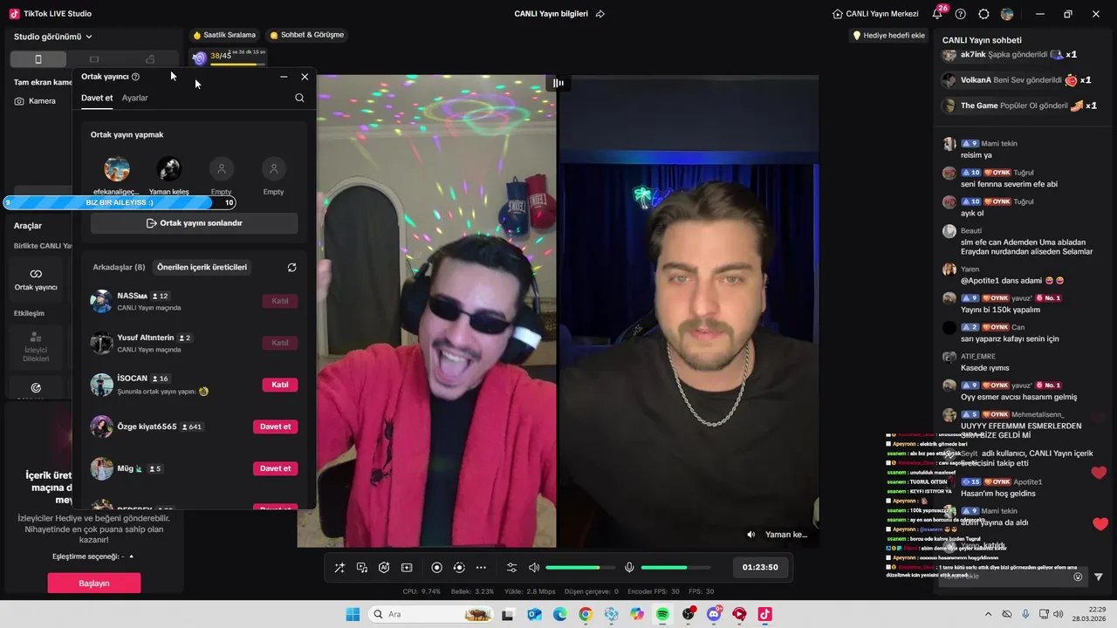Open the AI assistant toolbar icon
The image size is (1117, 628).
click(384, 568)
